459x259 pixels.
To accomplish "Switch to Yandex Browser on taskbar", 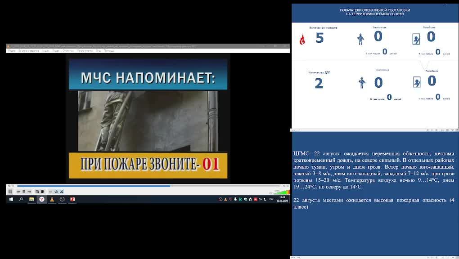I will 42,199.
